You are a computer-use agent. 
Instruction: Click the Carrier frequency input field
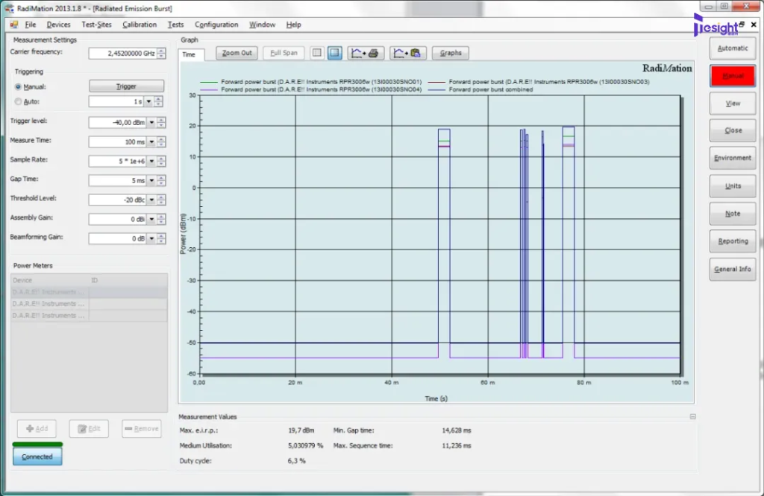pos(123,54)
